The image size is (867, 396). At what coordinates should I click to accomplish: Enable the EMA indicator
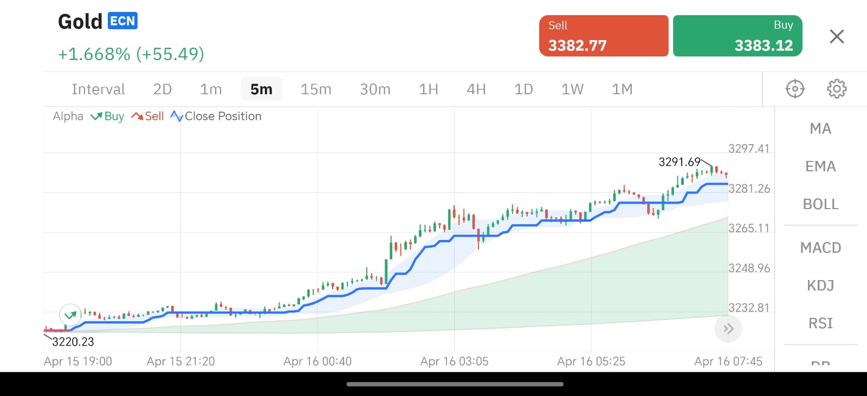(x=820, y=167)
